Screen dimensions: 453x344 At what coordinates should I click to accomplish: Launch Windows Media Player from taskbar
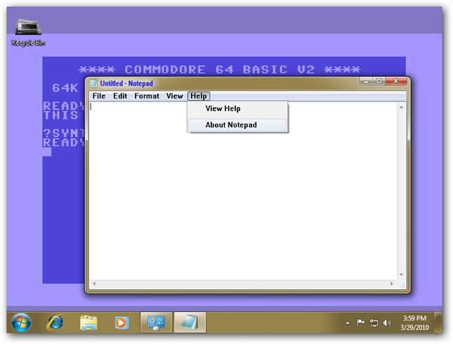pos(121,323)
